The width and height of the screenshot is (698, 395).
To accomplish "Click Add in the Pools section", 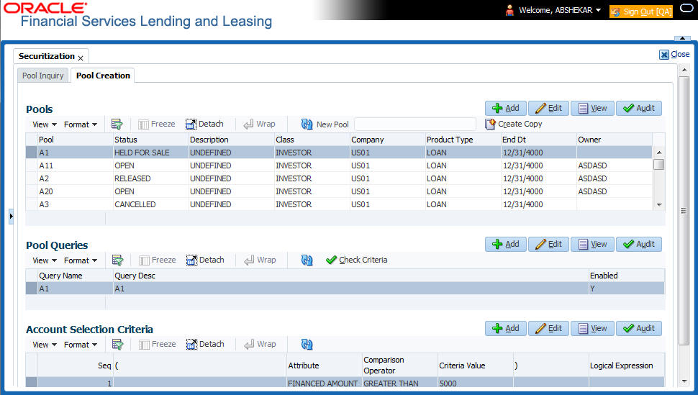I will click(506, 108).
